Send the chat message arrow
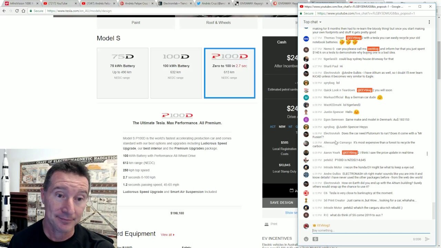This screenshot has width=441, height=248. tap(427, 239)
